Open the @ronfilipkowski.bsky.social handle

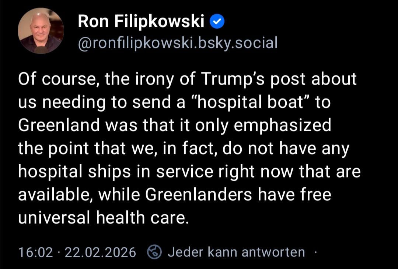[177, 43]
